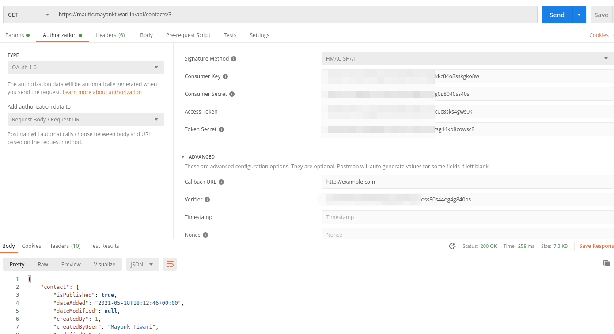Click the Cookies link at top right

(x=599, y=35)
